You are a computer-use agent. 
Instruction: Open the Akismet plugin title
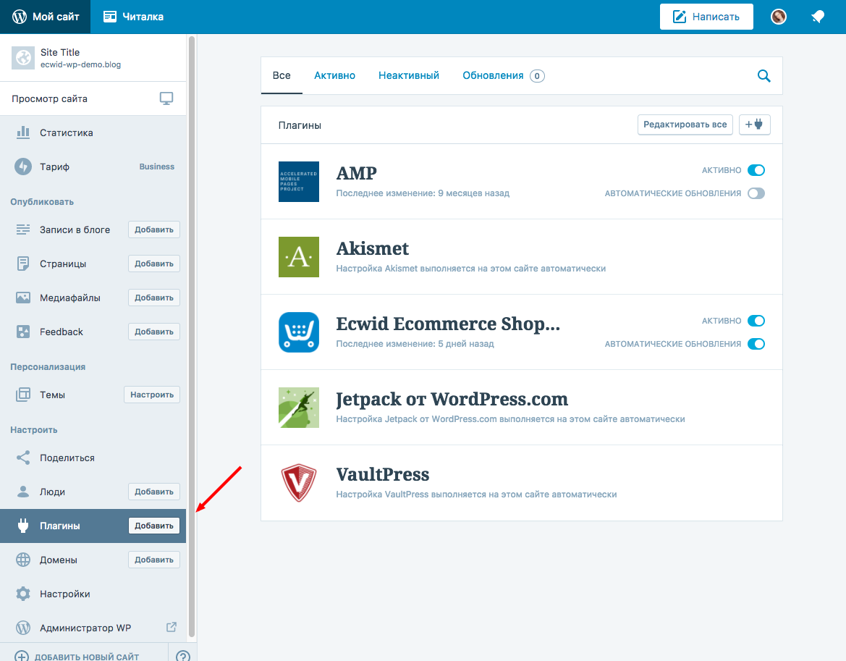372,249
